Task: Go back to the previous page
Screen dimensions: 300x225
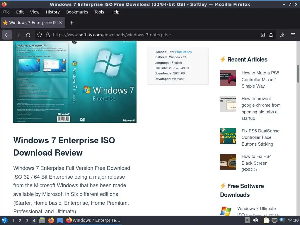Action: (7, 35)
